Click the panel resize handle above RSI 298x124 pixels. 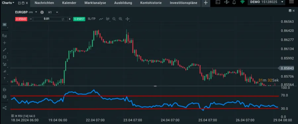coord(155,86)
